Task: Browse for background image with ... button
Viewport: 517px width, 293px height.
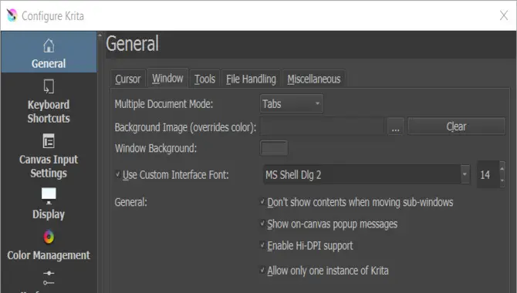Action: point(396,126)
